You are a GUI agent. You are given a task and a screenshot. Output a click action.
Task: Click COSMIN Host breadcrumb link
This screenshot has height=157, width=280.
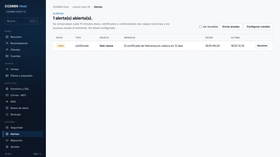tap(61, 7)
